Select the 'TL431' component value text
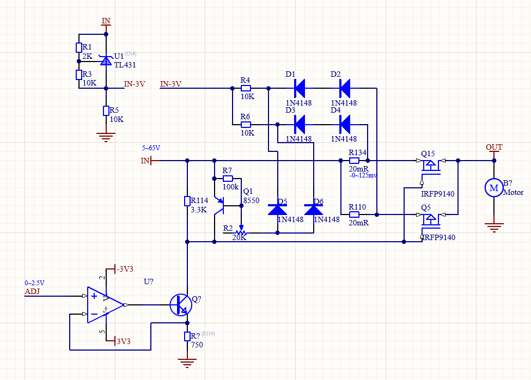 coord(125,65)
